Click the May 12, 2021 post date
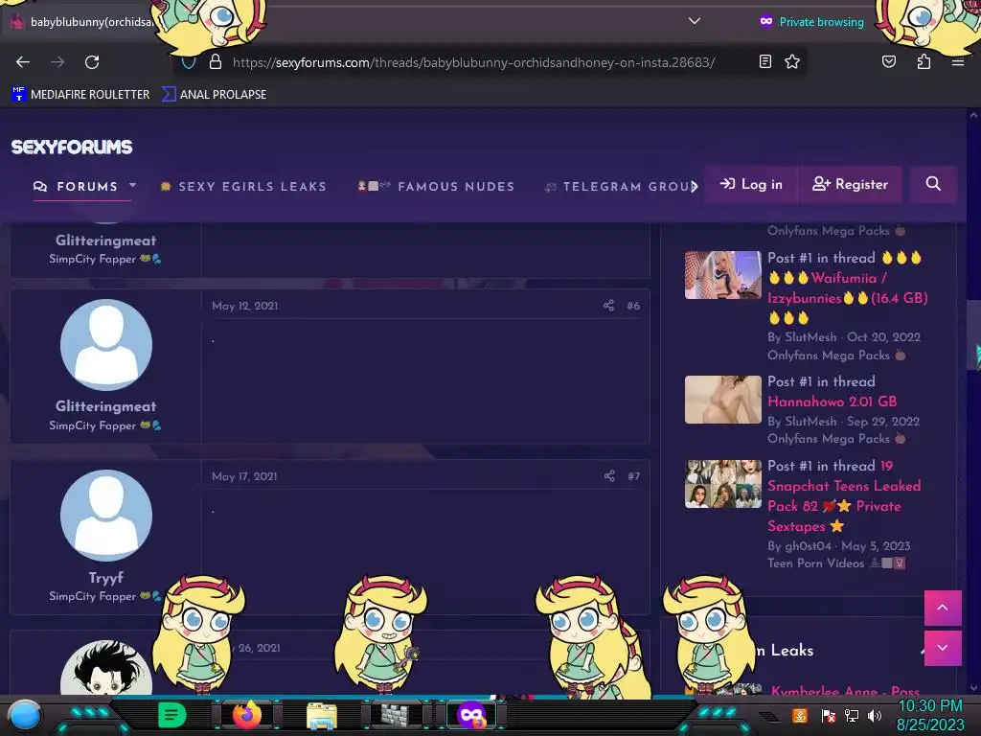This screenshot has width=981, height=736. click(244, 306)
